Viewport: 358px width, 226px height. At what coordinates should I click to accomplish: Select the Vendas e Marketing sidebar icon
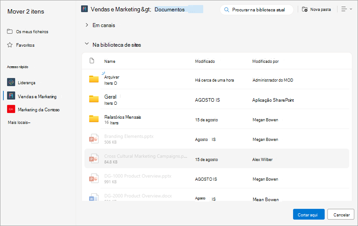point(11,96)
